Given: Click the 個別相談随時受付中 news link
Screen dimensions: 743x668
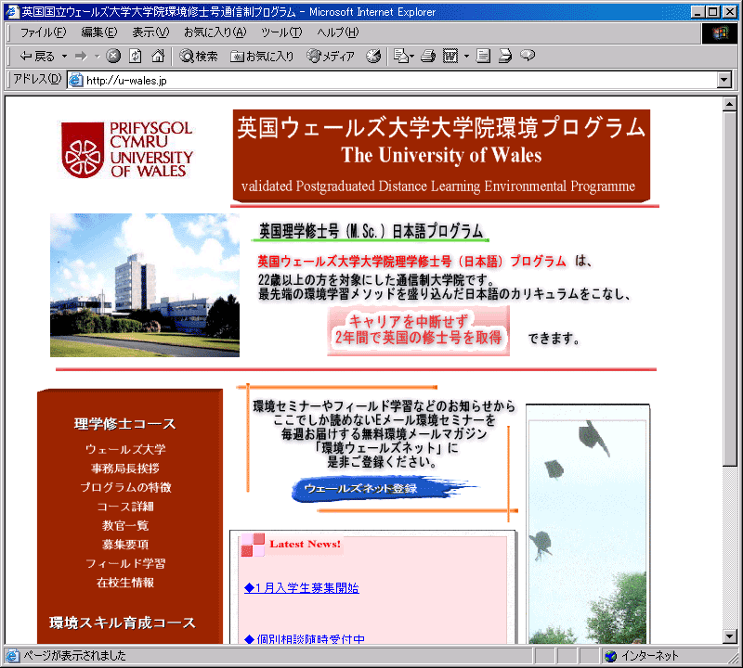Looking at the screenshot, I should [305, 639].
